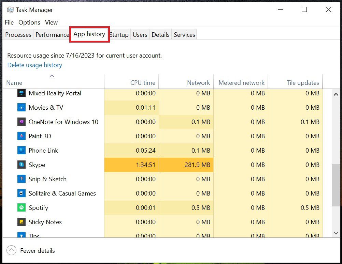Click the Phone Link app icon

coord(22,150)
